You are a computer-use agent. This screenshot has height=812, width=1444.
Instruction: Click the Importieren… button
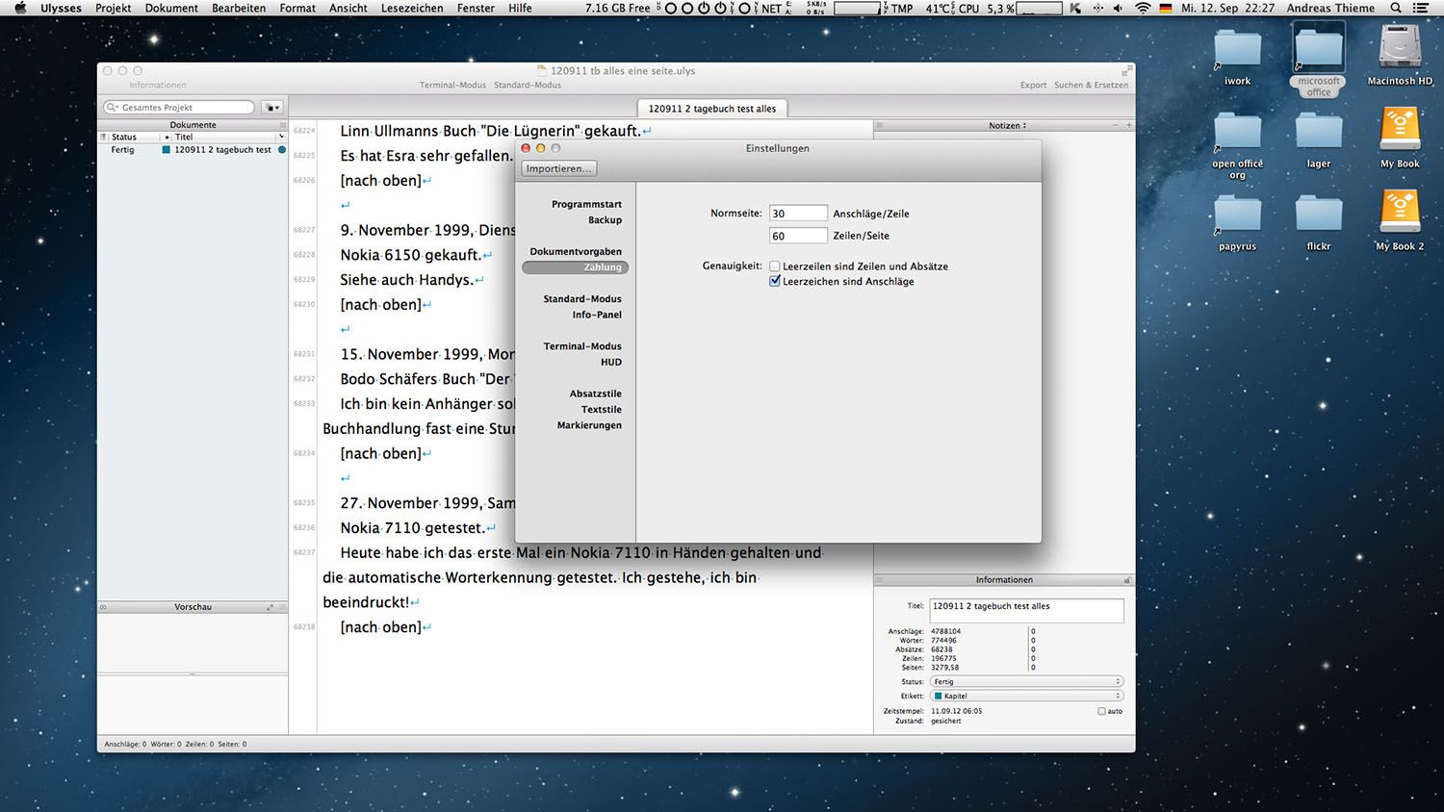click(x=558, y=168)
